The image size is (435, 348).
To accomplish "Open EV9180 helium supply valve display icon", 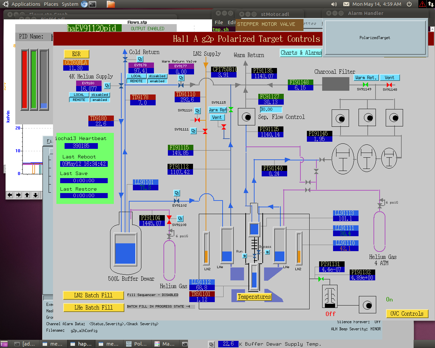I will click(x=107, y=86).
